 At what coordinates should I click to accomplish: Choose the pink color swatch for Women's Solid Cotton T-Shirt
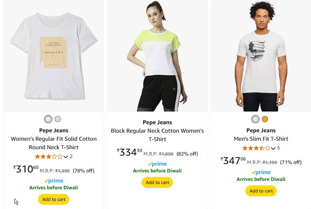tap(58, 119)
